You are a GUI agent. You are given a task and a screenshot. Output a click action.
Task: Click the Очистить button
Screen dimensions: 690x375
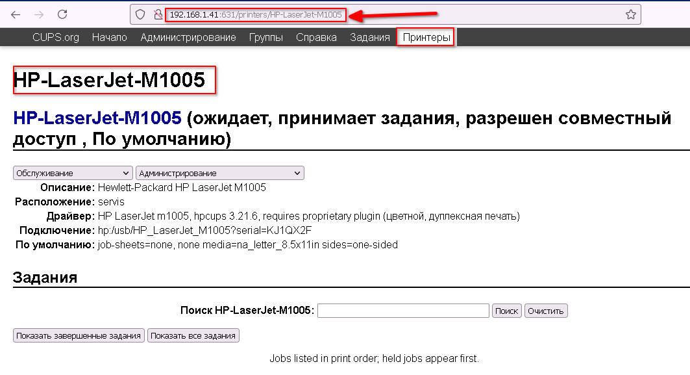pos(546,311)
